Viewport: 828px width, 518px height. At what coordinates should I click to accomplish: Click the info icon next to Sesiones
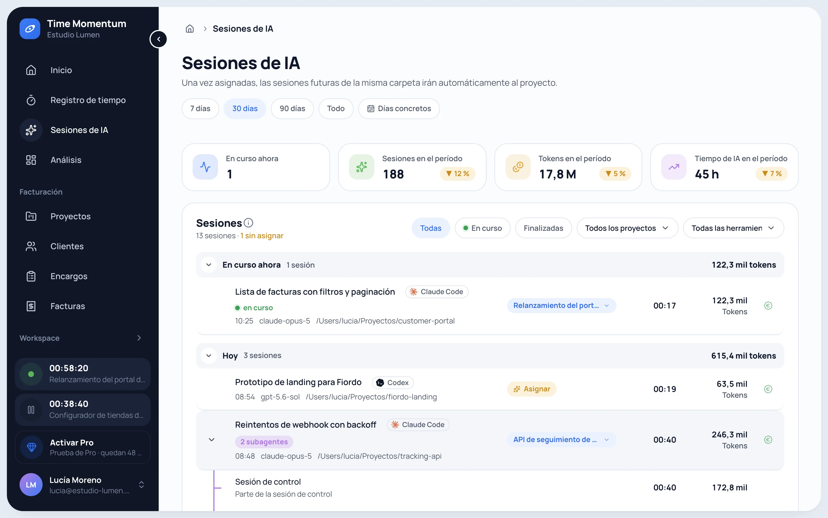248,223
